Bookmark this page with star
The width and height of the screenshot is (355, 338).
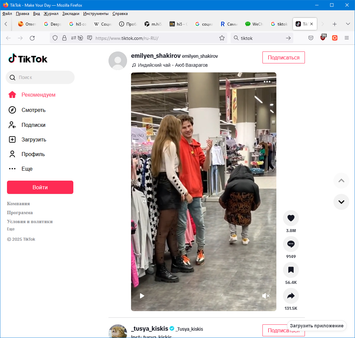(222, 38)
